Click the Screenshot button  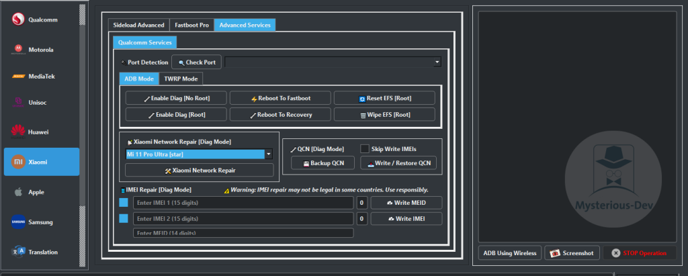pos(572,253)
